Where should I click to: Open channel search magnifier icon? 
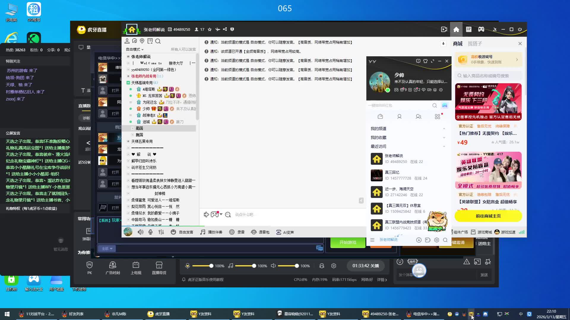(158, 41)
